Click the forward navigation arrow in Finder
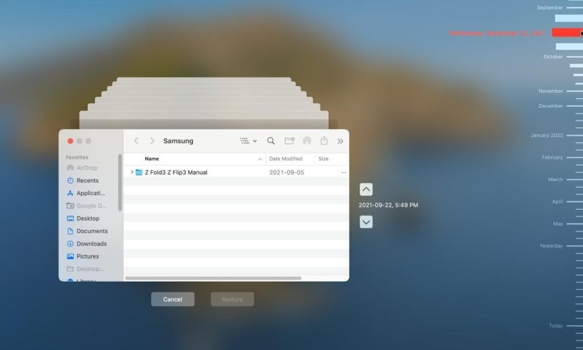Image resolution: width=583 pixels, height=350 pixels. [x=152, y=141]
